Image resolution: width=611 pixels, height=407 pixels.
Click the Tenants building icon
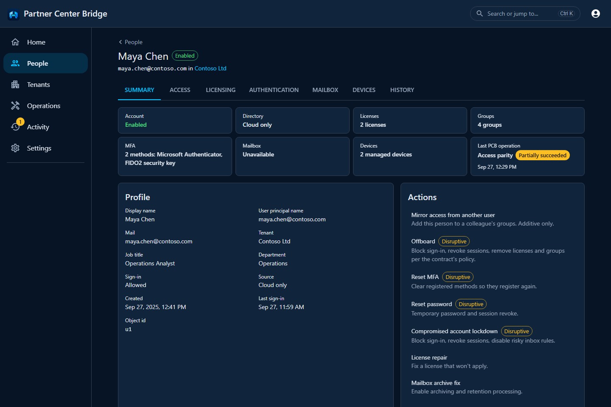point(15,84)
